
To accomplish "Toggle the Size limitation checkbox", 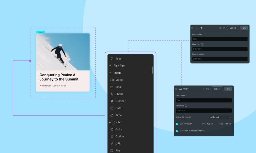I will [177, 124].
